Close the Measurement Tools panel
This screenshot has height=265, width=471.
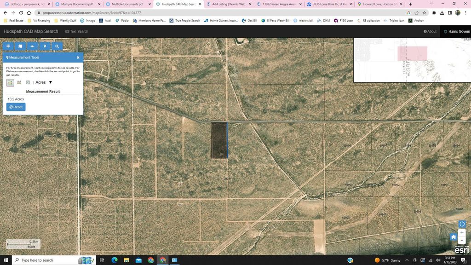pos(78,58)
